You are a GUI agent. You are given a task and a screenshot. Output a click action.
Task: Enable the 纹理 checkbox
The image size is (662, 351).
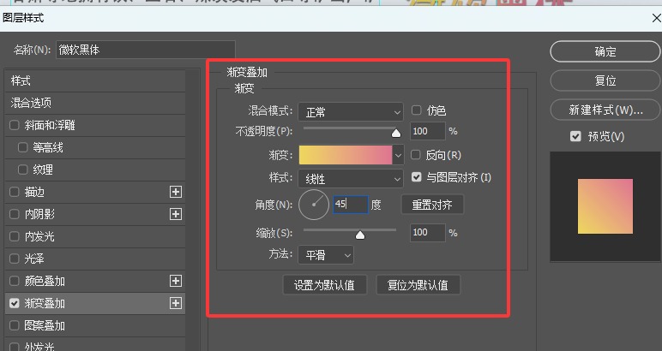(x=23, y=170)
